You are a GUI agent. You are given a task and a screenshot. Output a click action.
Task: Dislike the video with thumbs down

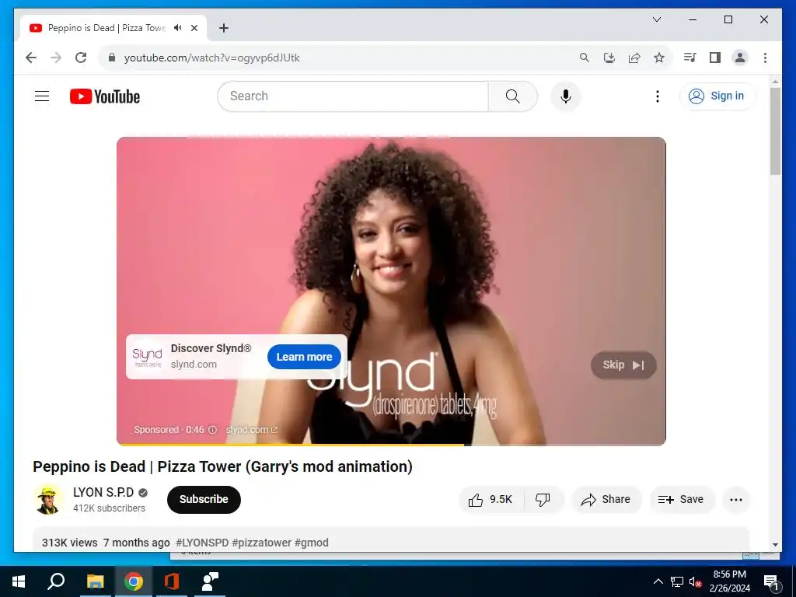543,500
